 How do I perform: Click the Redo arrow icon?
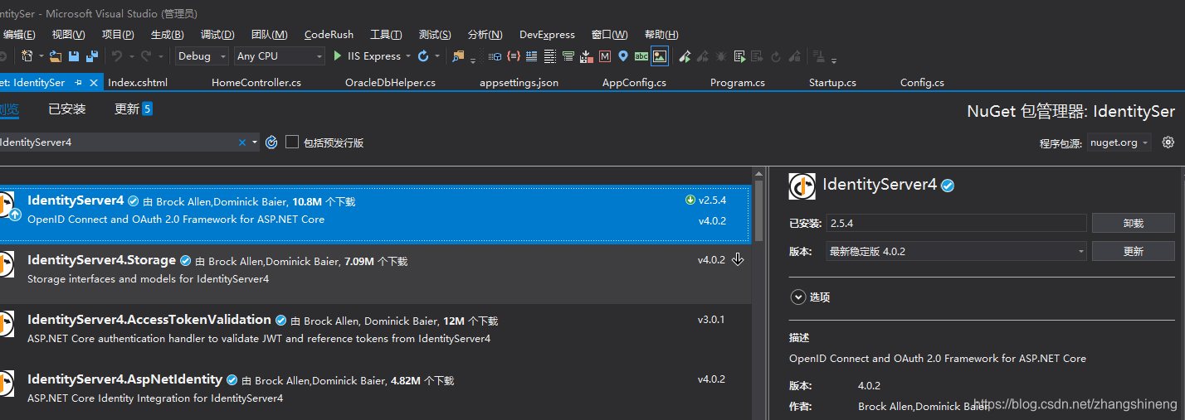pos(147,56)
